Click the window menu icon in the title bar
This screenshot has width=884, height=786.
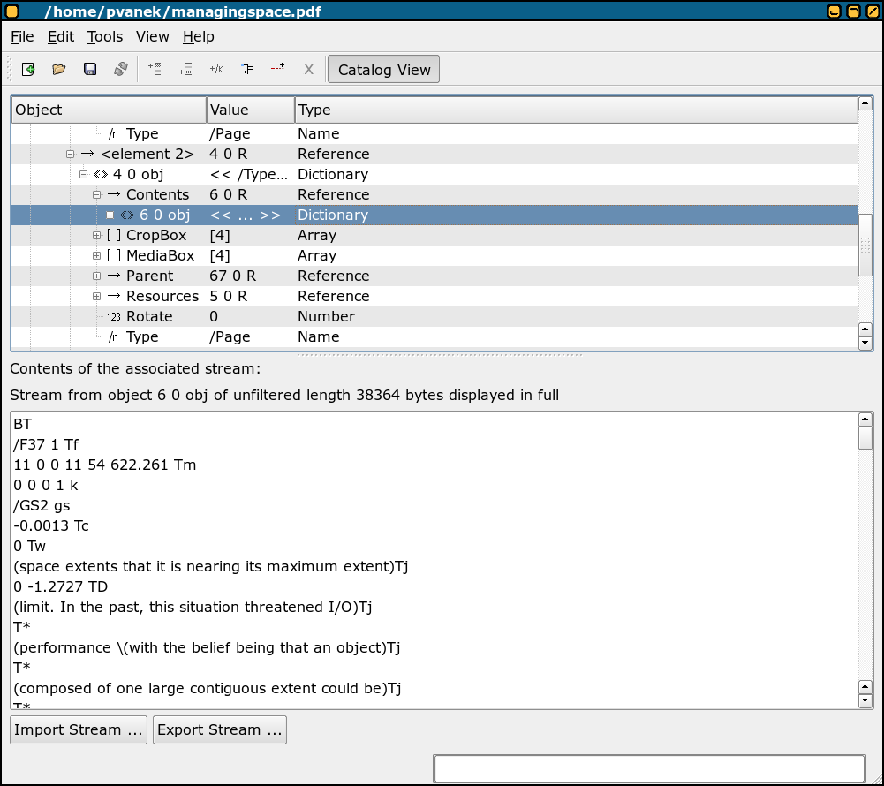pos(11,11)
